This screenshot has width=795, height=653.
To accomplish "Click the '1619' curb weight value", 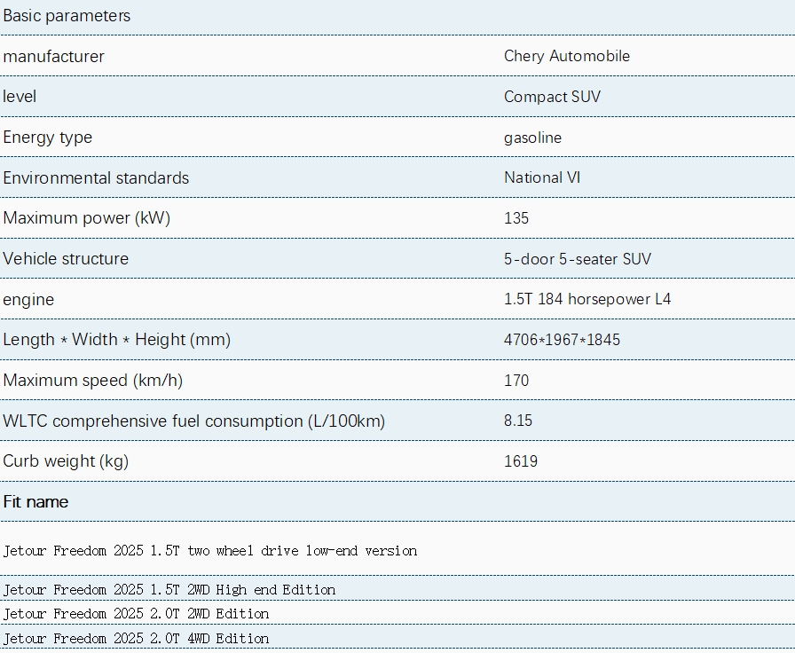I will pos(521,461).
